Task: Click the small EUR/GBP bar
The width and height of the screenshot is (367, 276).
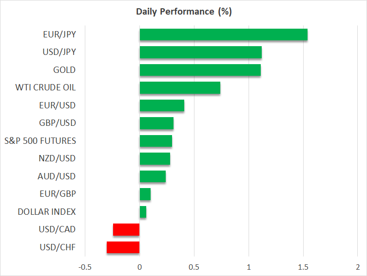Action: (x=145, y=194)
